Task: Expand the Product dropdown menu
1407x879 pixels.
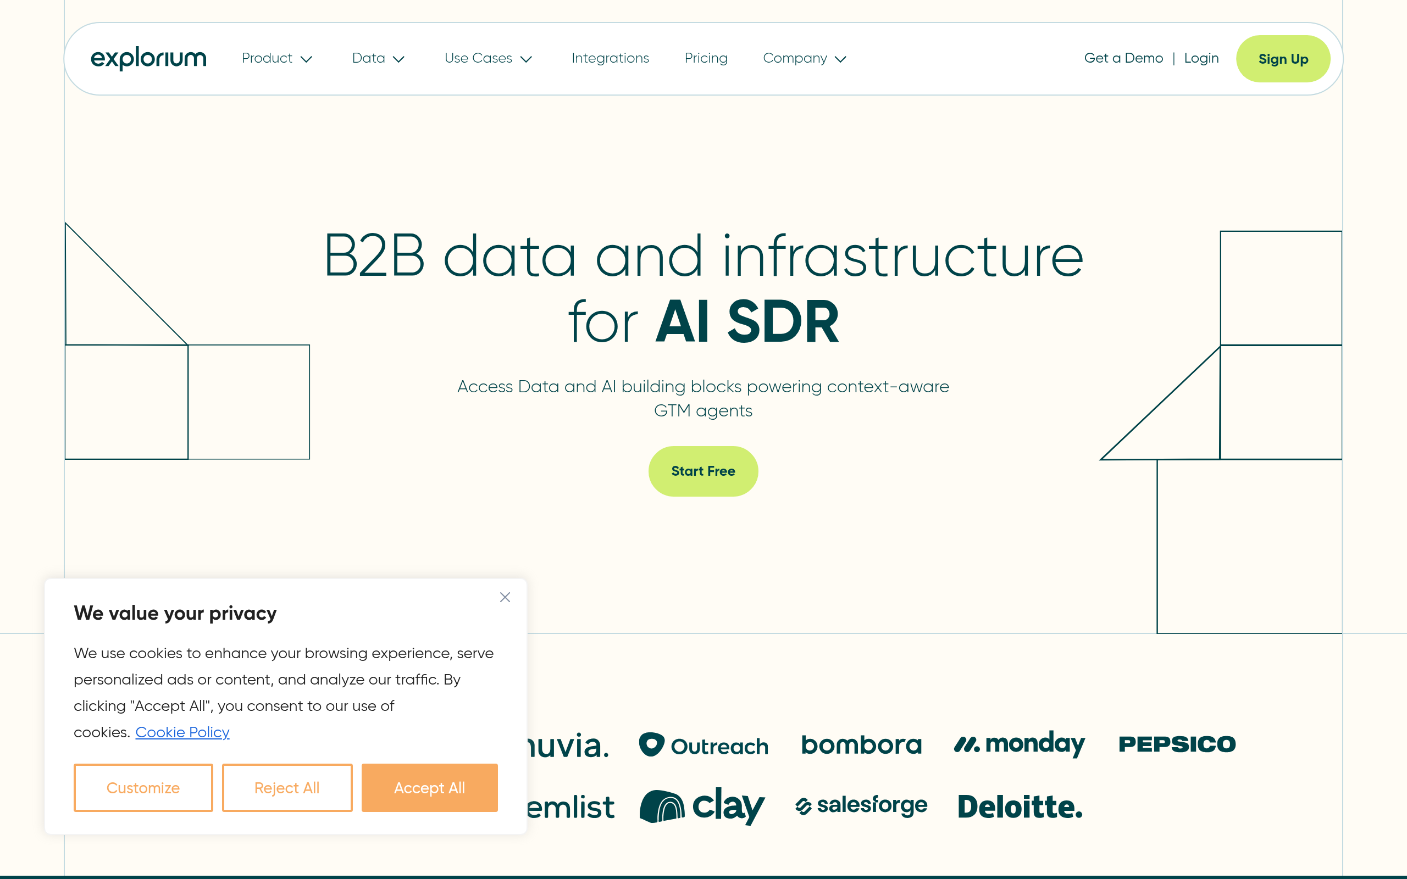Action: tap(278, 58)
